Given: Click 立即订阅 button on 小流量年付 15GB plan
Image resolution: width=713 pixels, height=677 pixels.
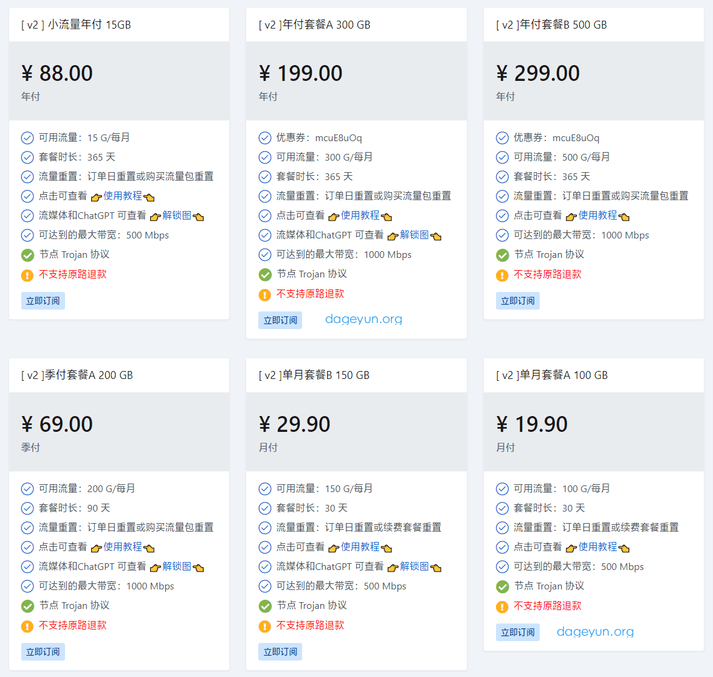Looking at the screenshot, I should 43,301.
